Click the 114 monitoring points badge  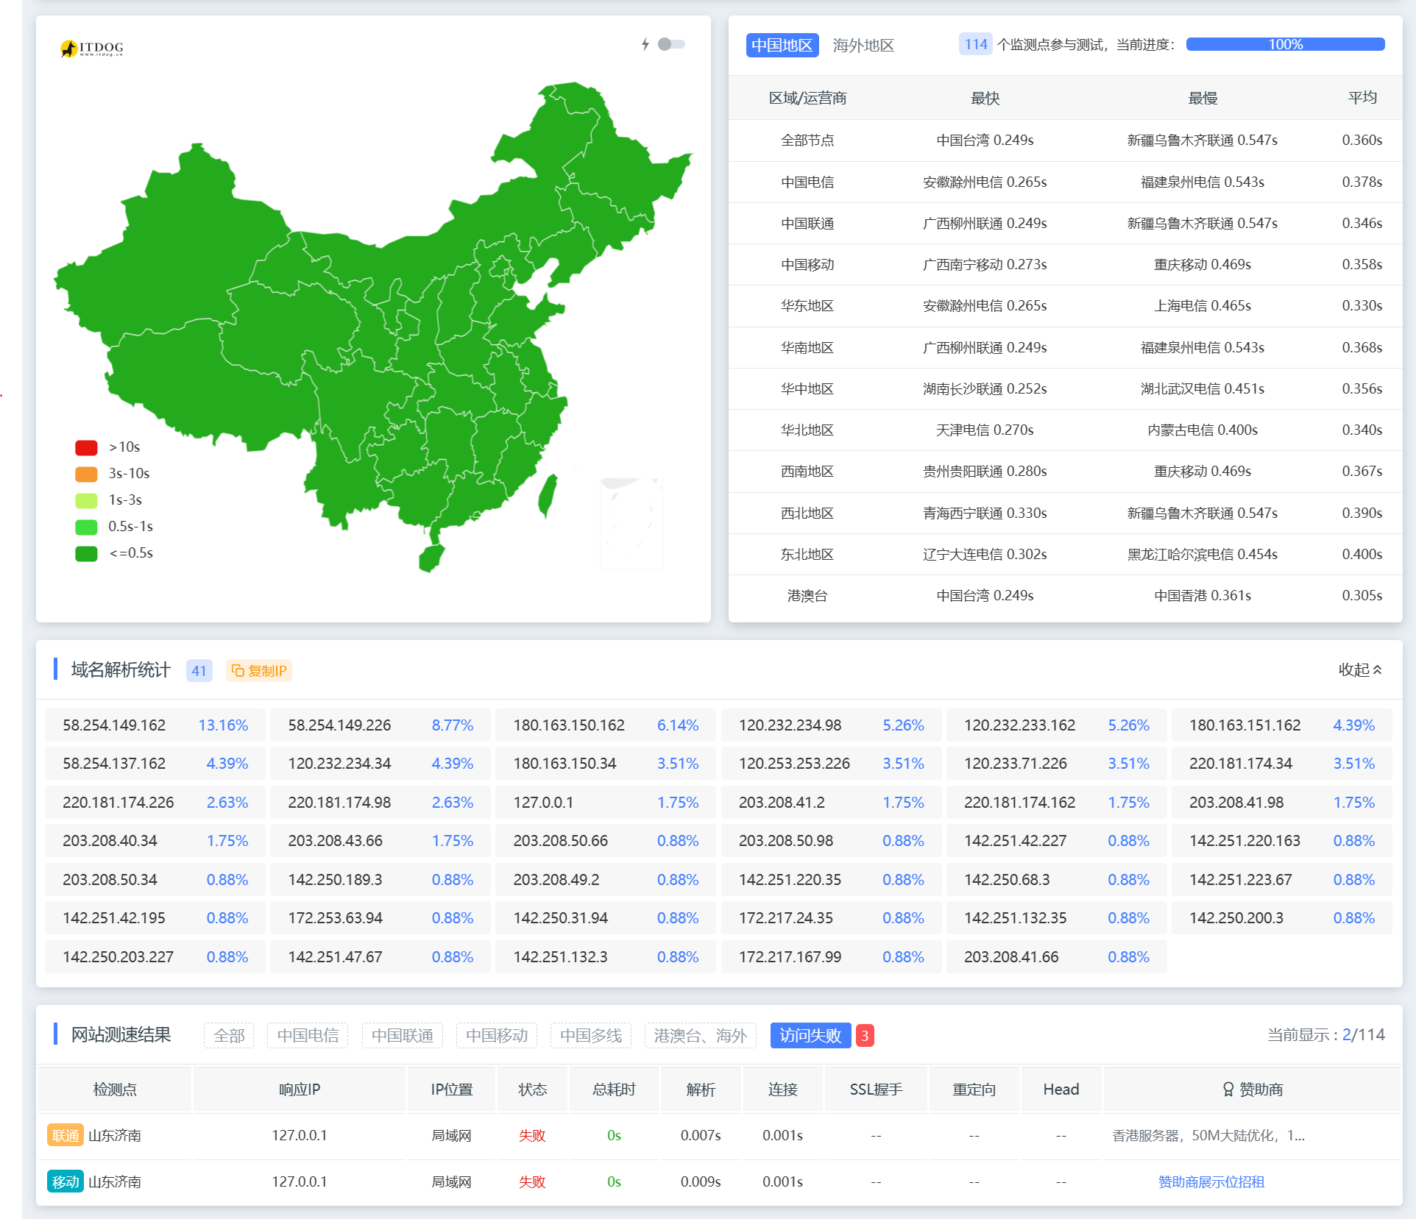976,44
